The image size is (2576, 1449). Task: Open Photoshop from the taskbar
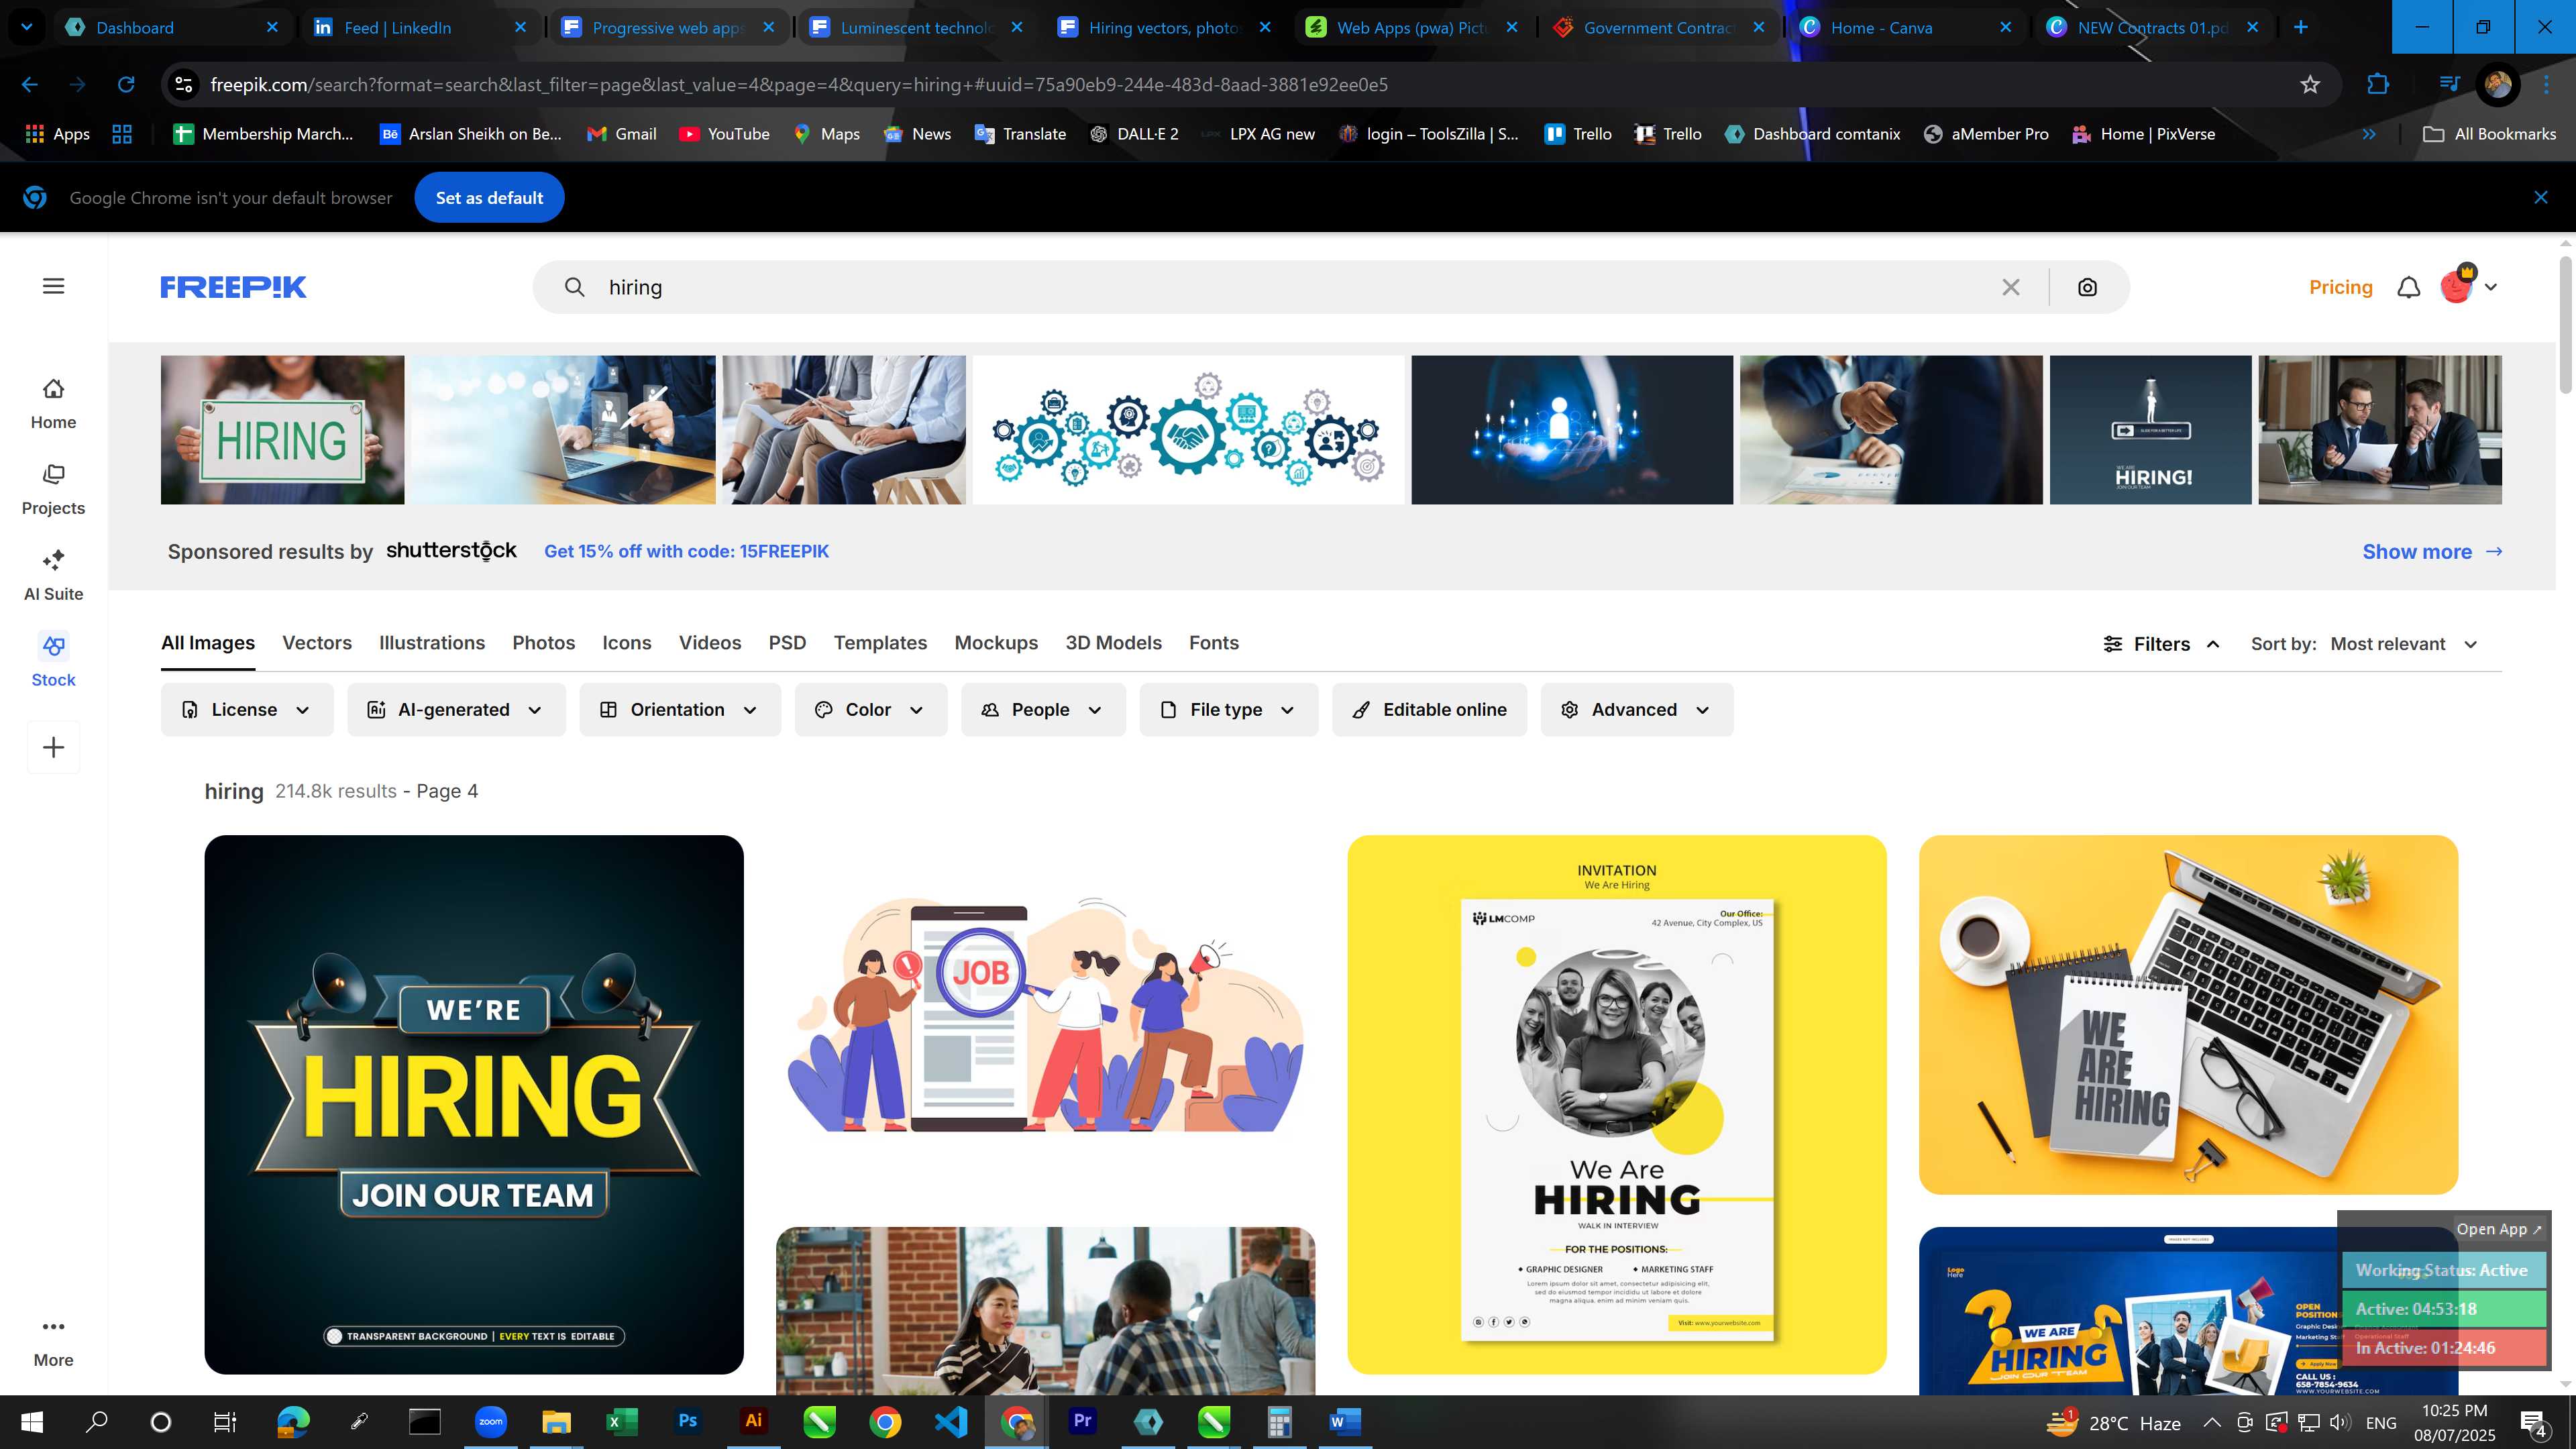point(688,1421)
